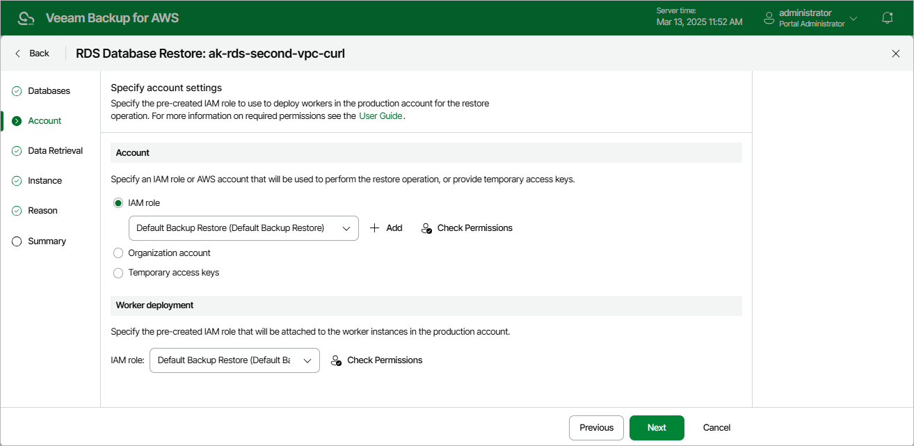Open the Worker deployment IAM role dropdown
Viewport: 914px width, 446px height.
234,360
